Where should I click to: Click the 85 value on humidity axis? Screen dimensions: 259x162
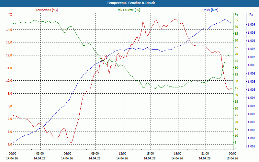(236, 34)
